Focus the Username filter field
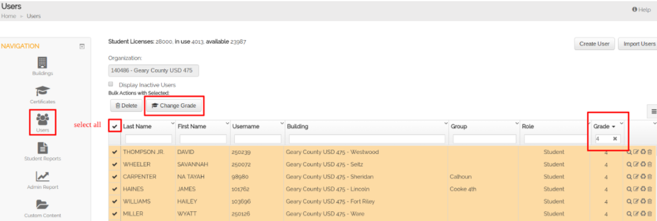Screen dimensions: 657x221 coord(258,139)
